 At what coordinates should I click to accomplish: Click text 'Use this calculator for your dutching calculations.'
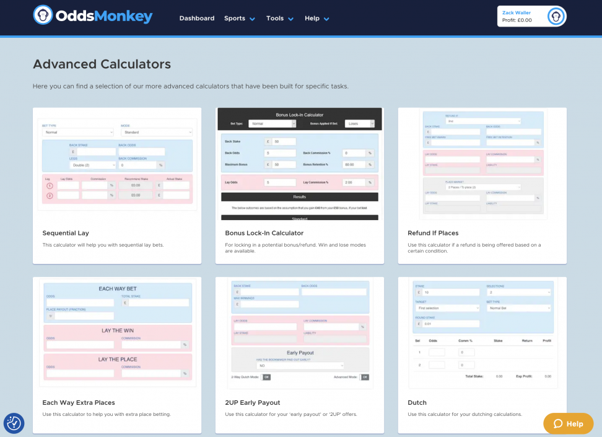click(x=465, y=414)
